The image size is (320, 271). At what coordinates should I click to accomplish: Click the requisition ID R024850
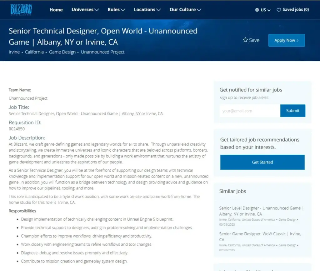(17, 129)
